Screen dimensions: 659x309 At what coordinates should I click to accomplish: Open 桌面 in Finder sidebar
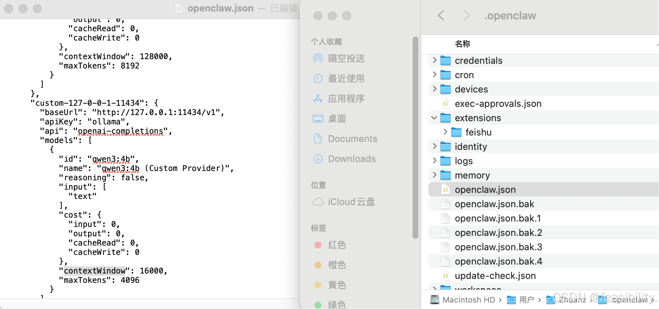(x=337, y=119)
